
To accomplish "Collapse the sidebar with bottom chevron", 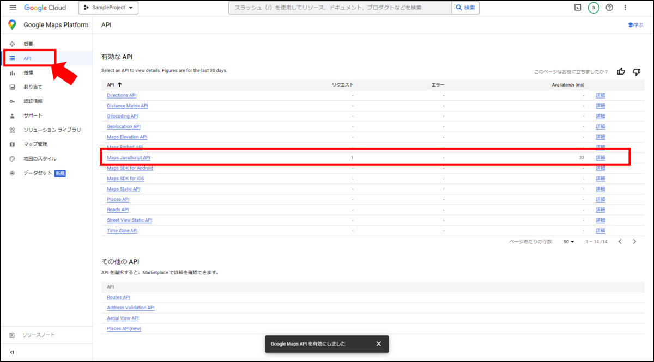I will point(12,352).
